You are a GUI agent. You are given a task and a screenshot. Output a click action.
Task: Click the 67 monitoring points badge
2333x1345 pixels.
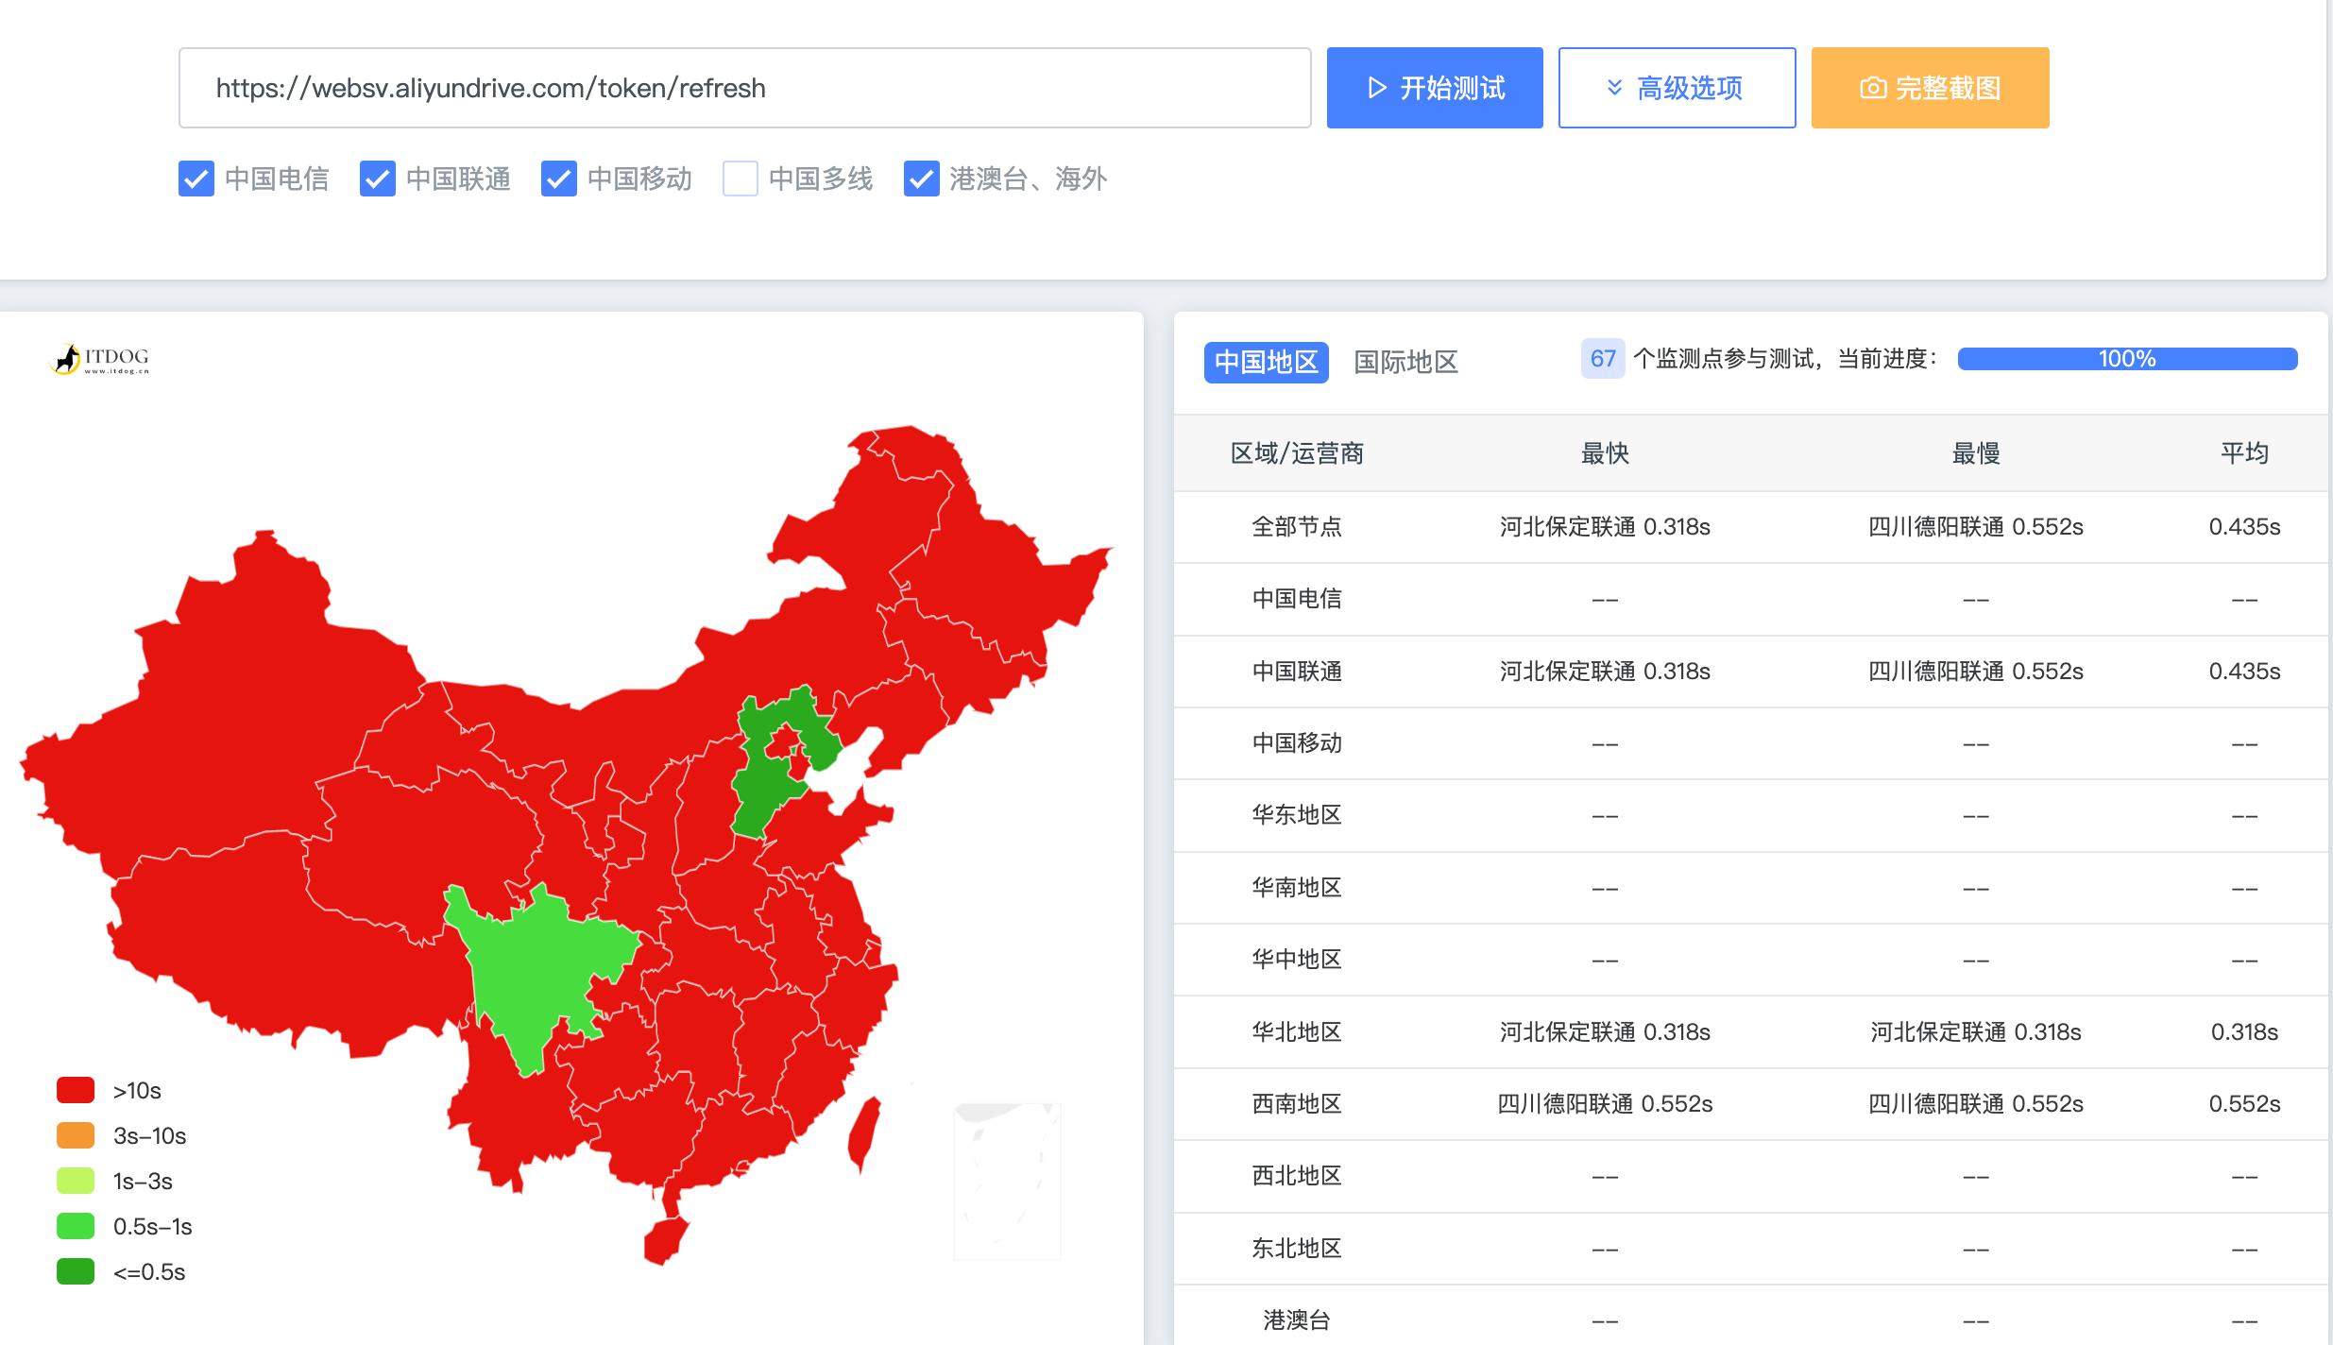[x=1603, y=359]
